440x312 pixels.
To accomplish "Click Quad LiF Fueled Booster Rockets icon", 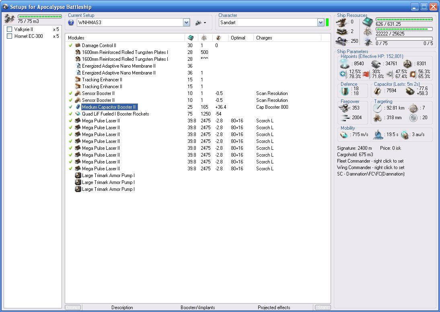I will [x=78, y=114].
